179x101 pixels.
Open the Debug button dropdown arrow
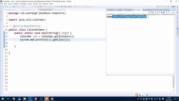pyautogui.click(x=60, y=7)
